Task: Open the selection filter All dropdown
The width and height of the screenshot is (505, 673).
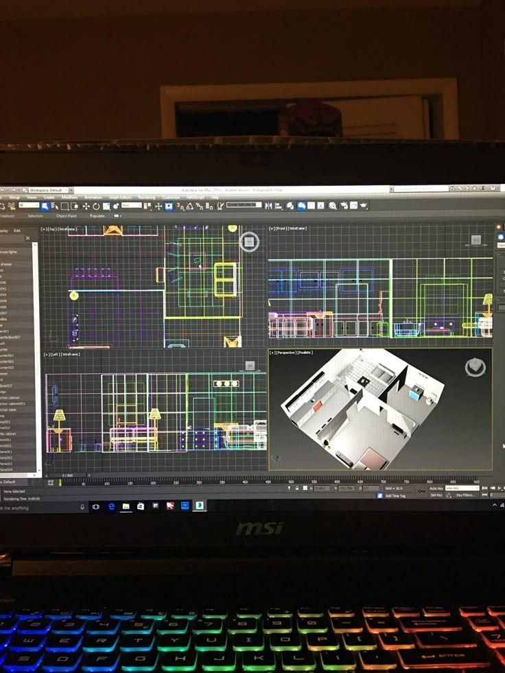Action: point(29,205)
